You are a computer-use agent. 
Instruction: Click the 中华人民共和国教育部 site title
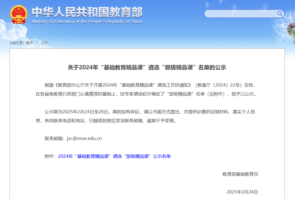point(87,12)
